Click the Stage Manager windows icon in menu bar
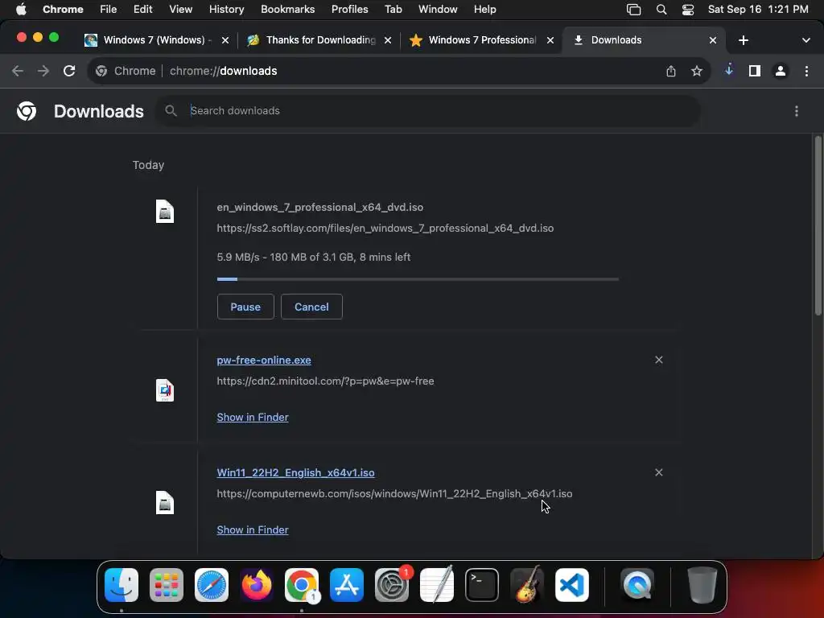Screen dimensions: 824x618 634,10
